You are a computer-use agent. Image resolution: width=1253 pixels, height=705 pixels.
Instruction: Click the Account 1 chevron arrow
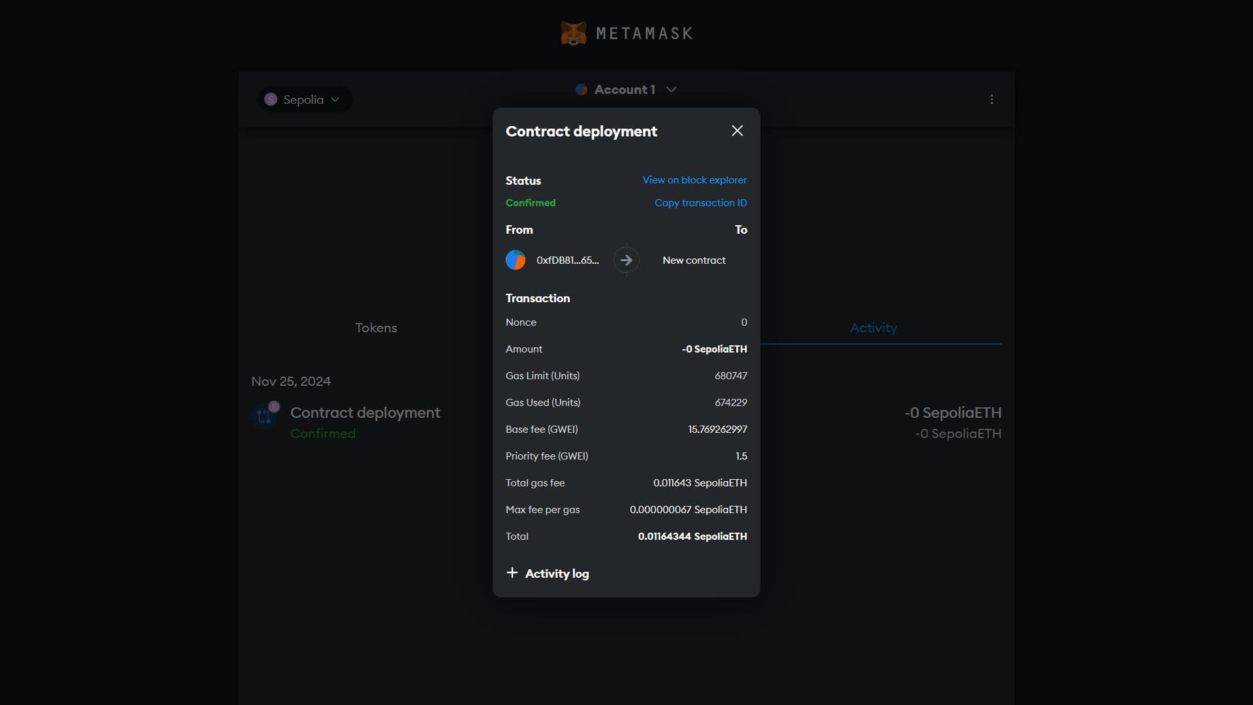click(671, 89)
